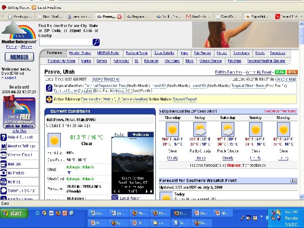Click the free gift membership banner
The image size is (304, 228).
pos(19,112)
